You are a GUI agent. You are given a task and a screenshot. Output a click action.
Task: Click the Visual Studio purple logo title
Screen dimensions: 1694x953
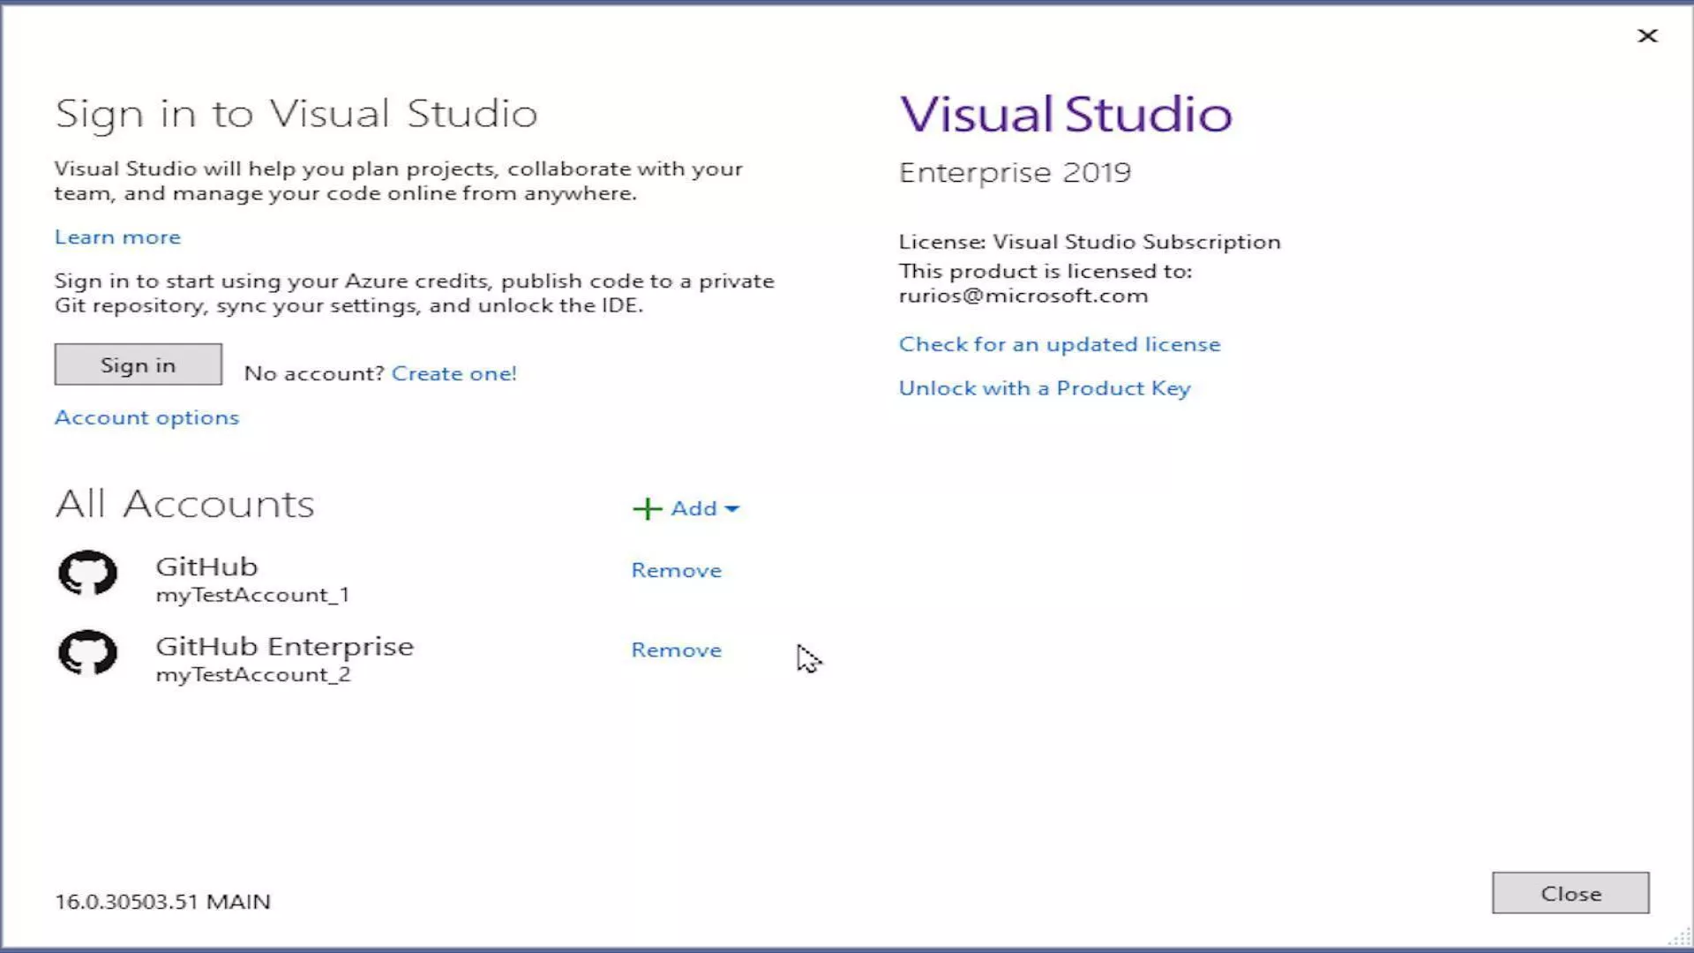click(x=1065, y=115)
